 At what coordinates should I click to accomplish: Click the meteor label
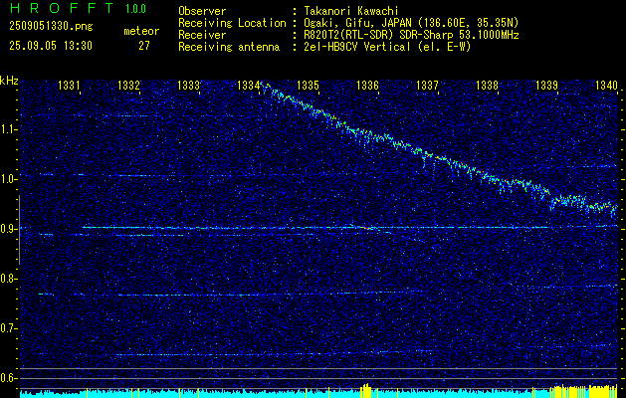[141, 31]
